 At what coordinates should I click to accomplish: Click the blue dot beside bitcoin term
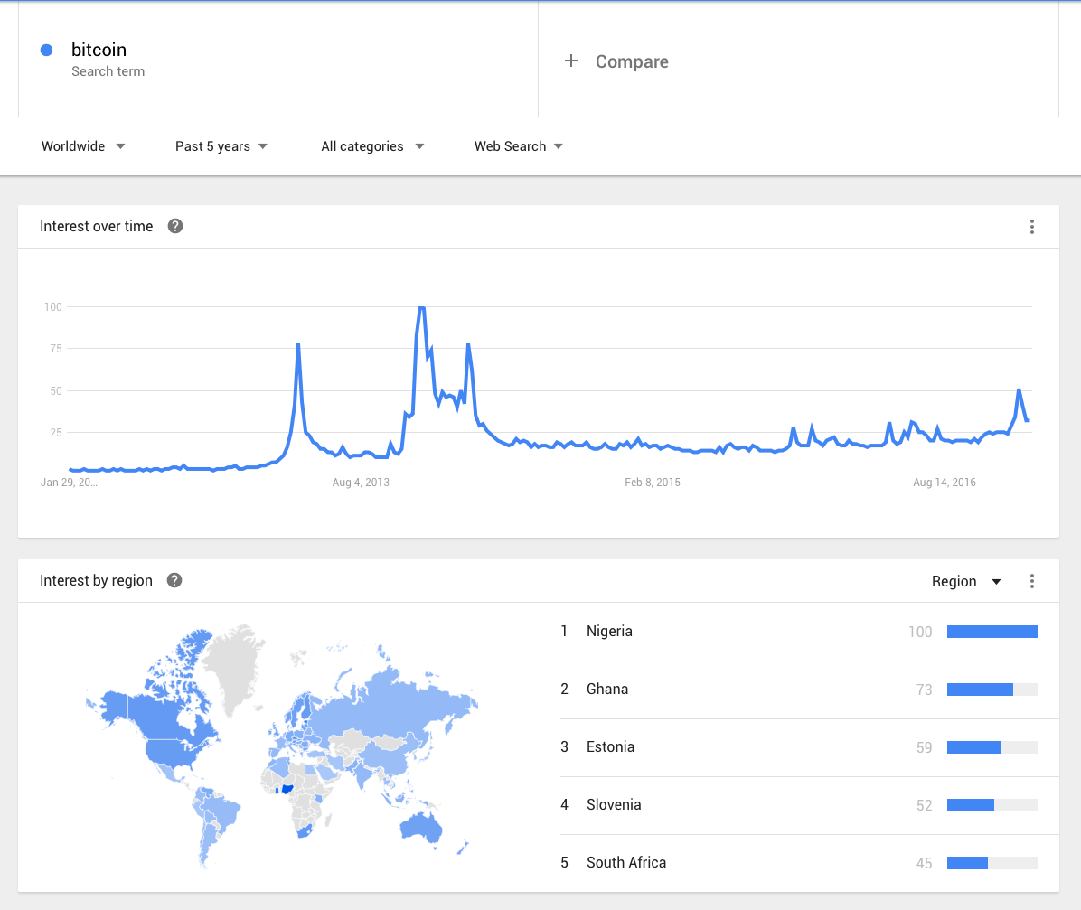[x=46, y=51]
